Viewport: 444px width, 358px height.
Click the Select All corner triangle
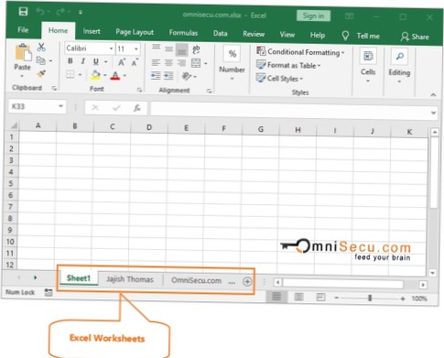[14, 125]
